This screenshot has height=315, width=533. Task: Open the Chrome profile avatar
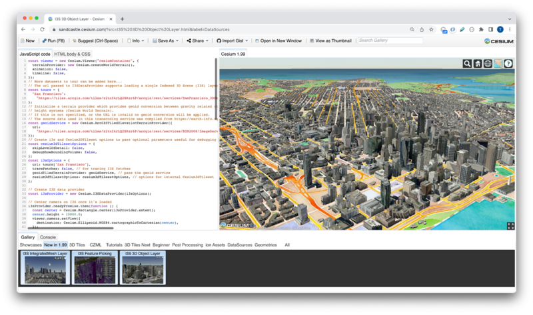click(500, 29)
